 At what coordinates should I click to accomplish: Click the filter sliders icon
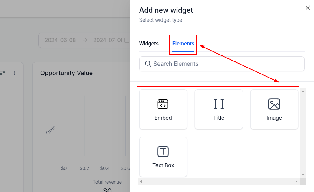click(2, 73)
